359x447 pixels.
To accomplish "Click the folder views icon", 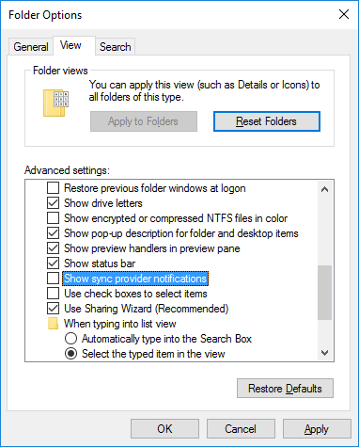I will pos(55,104).
